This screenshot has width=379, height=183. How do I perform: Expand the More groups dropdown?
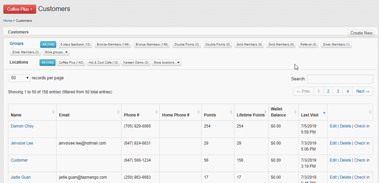56,52
